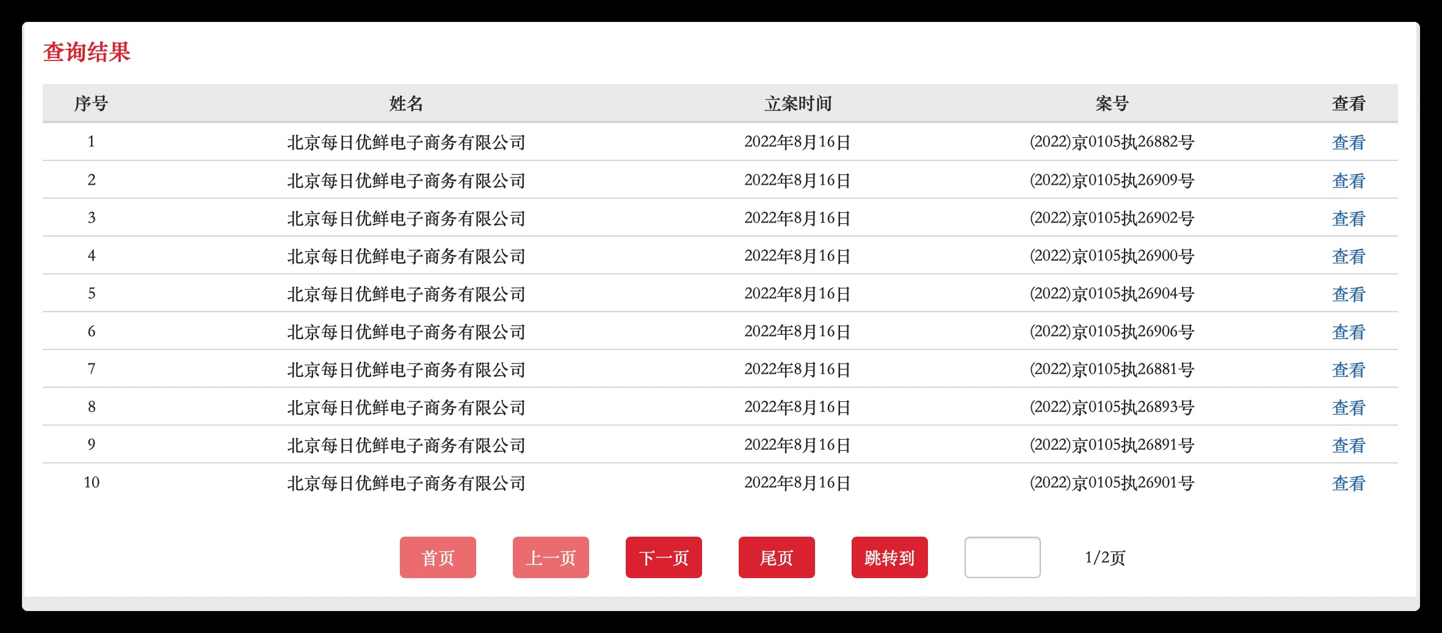Go to next page via 下一页
The image size is (1442, 633).
pyautogui.click(x=664, y=557)
